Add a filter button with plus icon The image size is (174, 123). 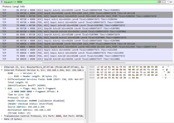[x=171, y=2]
